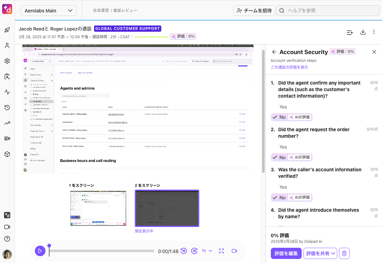Screen dimensions: 382x263
Task: Click the add to playlist icon
Action: point(350,32)
